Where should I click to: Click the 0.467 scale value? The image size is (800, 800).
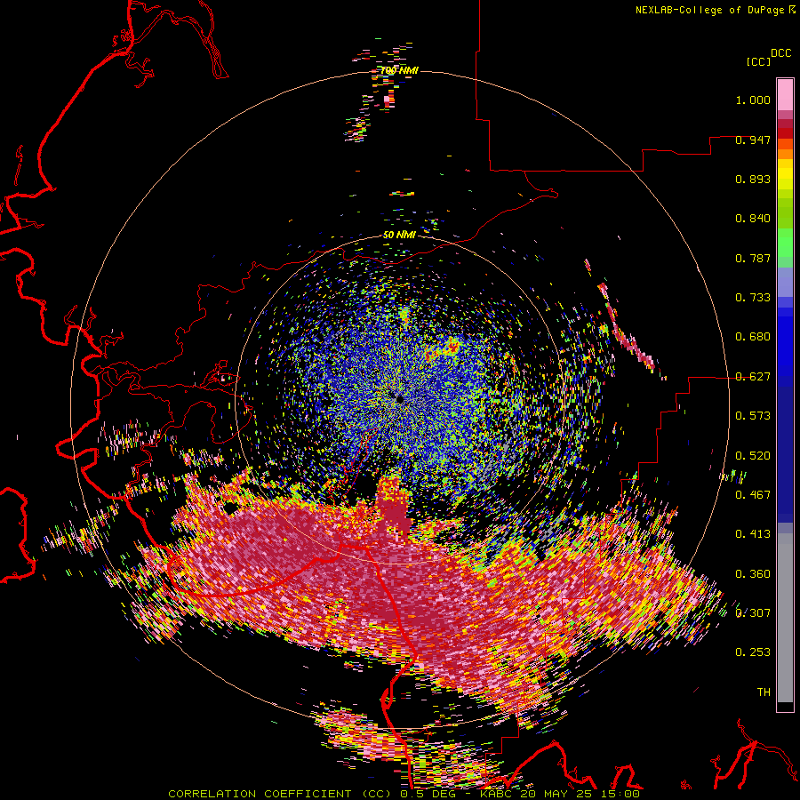753,495
